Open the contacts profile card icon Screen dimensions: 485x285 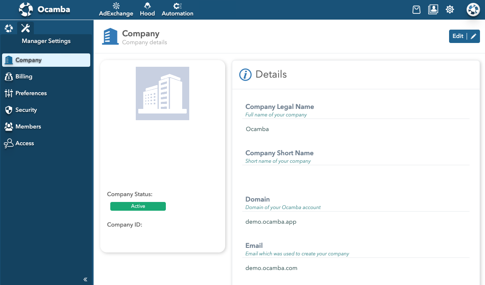pos(433,10)
